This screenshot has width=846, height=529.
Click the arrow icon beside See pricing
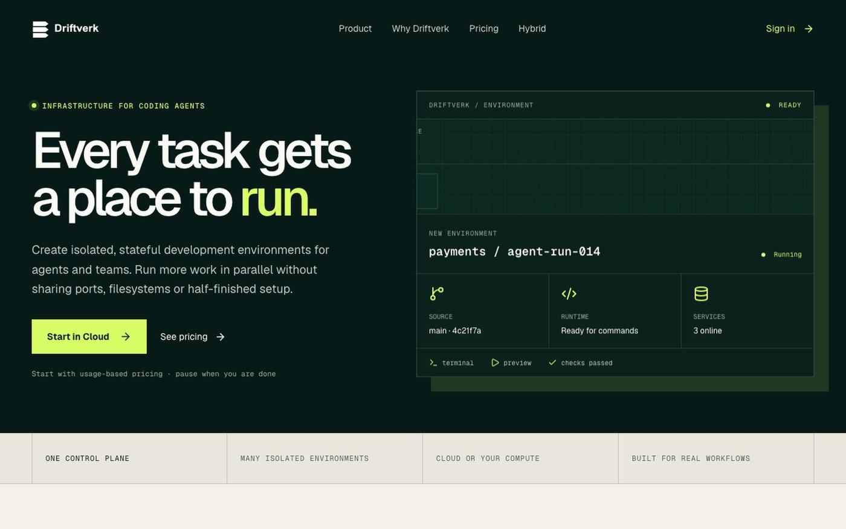tap(221, 337)
